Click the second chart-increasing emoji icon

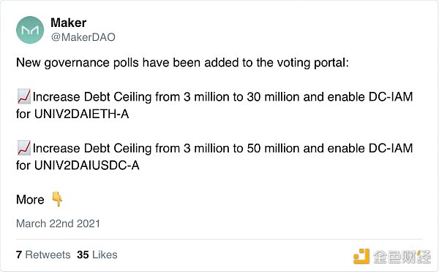[x=24, y=148]
